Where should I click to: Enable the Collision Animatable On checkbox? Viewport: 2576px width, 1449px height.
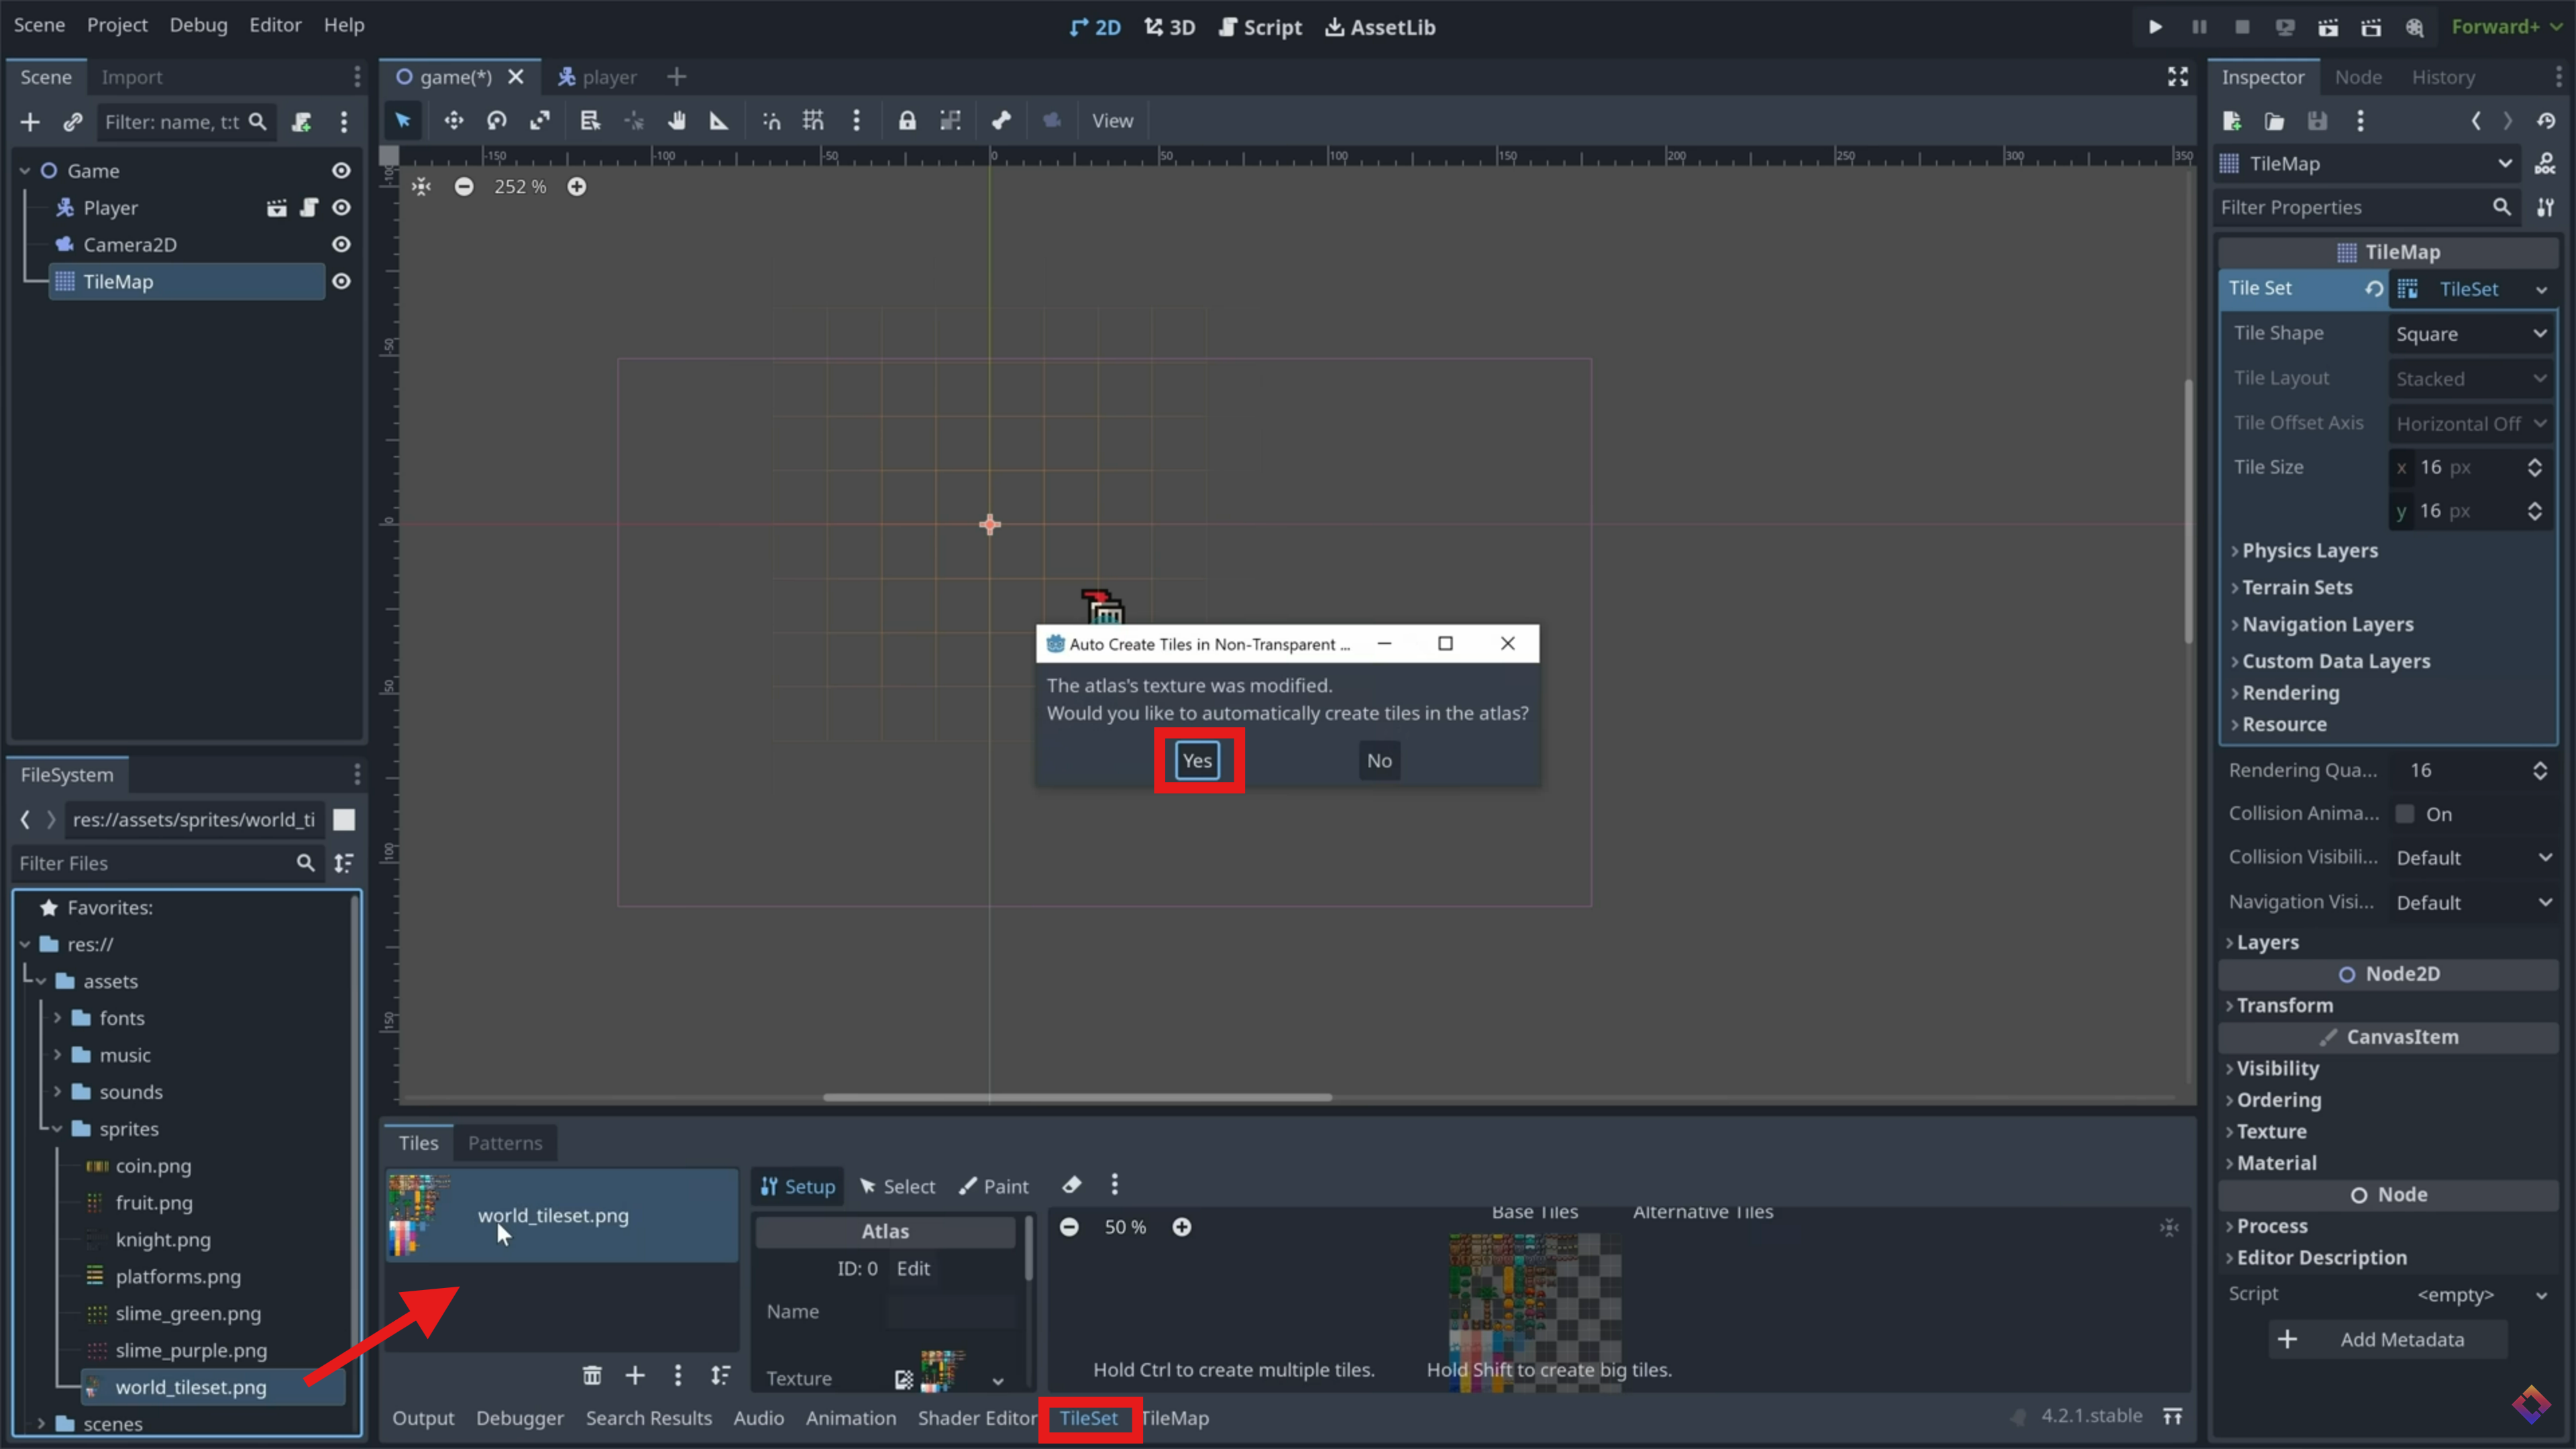(2405, 814)
